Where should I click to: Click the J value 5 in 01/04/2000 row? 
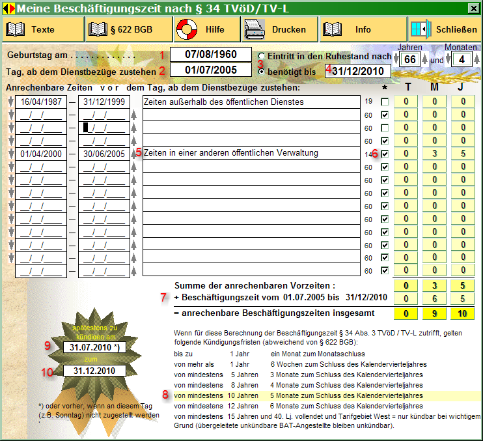coord(463,154)
